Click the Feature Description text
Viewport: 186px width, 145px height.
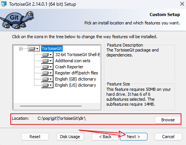[133, 53]
